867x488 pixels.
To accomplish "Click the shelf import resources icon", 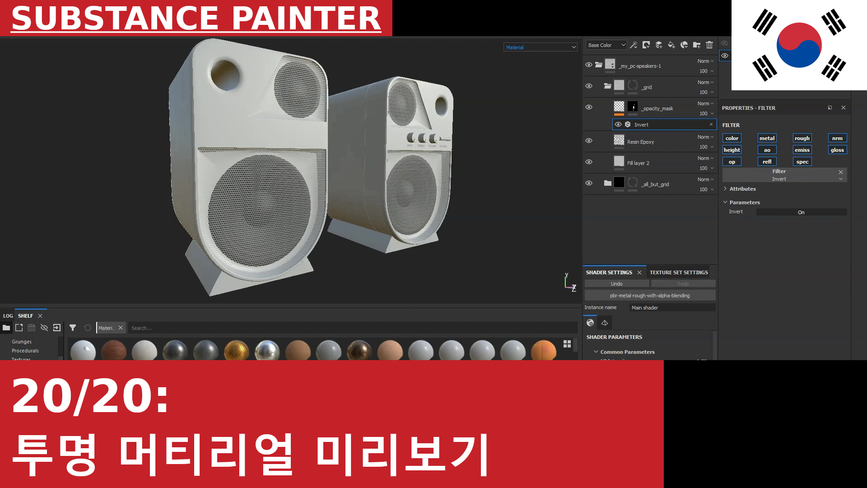I will coord(57,328).
